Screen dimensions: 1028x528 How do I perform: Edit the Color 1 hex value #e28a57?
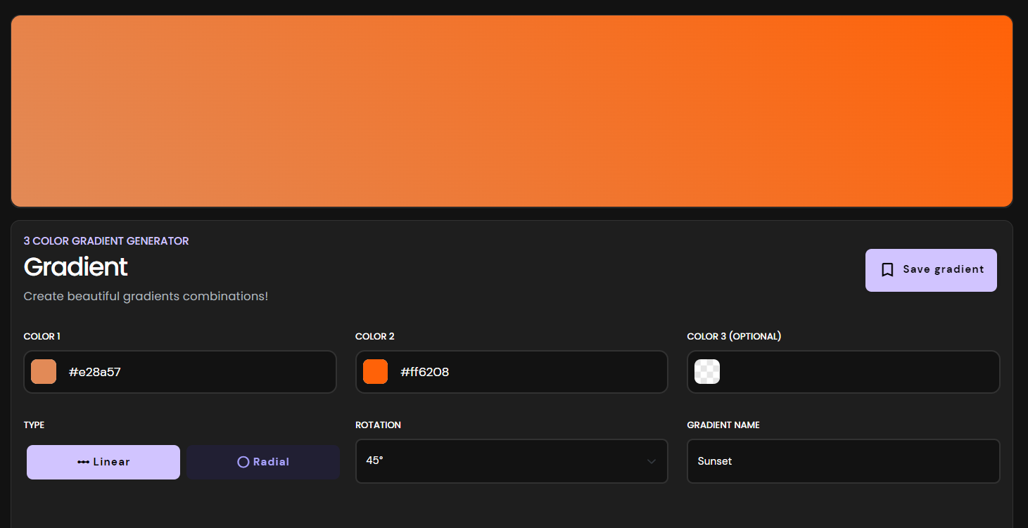click(95, 372)
